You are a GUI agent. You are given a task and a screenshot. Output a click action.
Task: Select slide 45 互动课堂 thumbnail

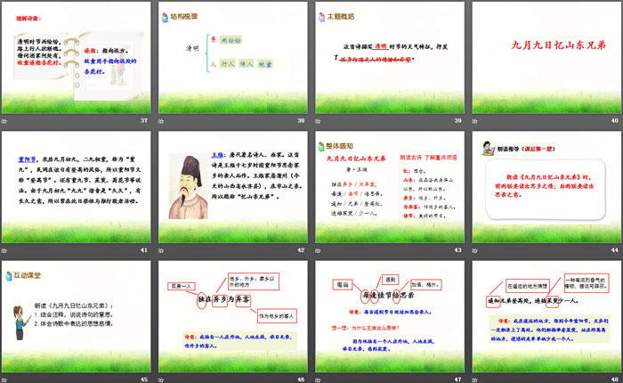[x=77, y=316]
